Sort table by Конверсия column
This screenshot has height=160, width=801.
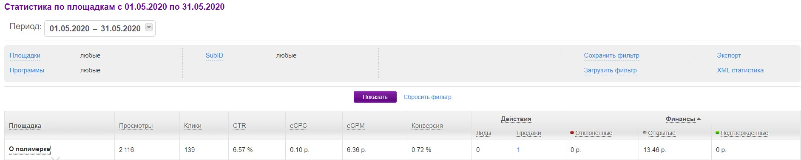click(x=427, y=126)
